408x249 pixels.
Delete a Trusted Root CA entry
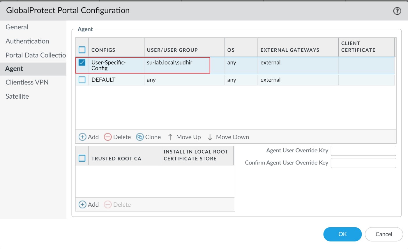click(x=118, y=204)
